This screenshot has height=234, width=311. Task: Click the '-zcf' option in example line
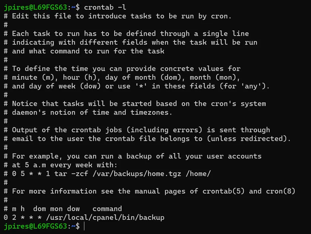point(80,174)
